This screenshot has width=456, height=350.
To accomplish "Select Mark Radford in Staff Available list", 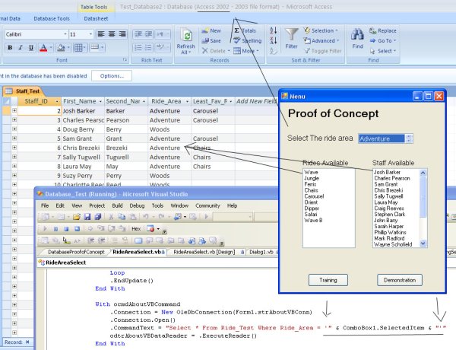I will coord(389,238).
